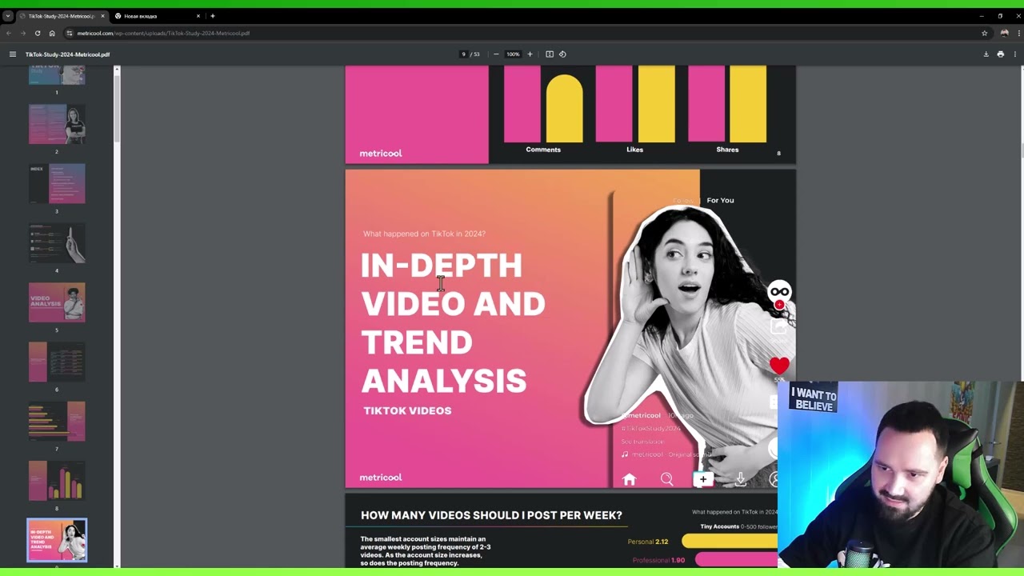Download the PDF file
This screenshot has height=576, width=1024.
click(x=986, y=54)
